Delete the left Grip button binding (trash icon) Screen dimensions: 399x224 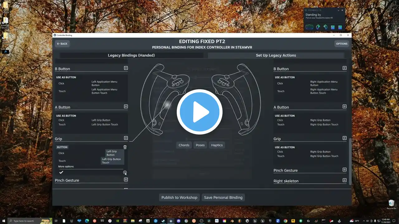click(x=125, y=147)
